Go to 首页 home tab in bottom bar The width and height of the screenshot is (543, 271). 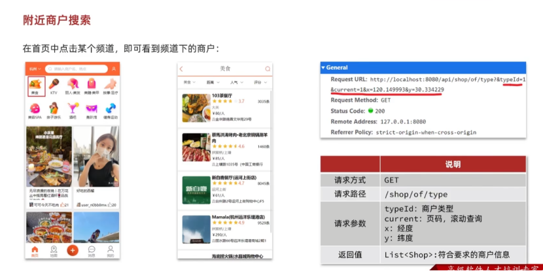click(35, 251)
